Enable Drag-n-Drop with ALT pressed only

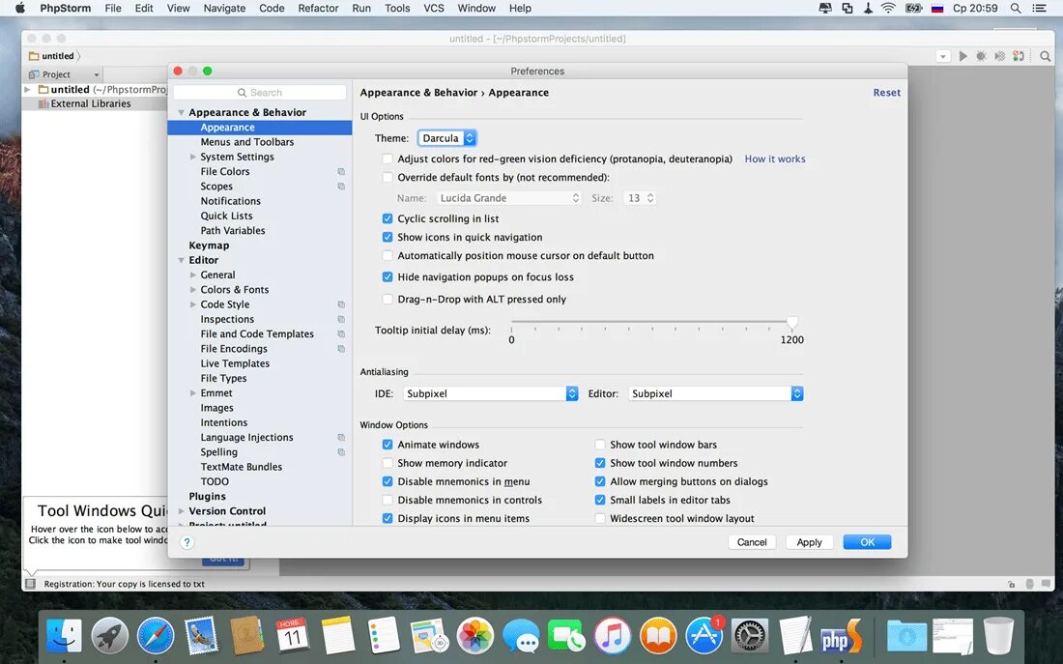(x=388, y=299)
